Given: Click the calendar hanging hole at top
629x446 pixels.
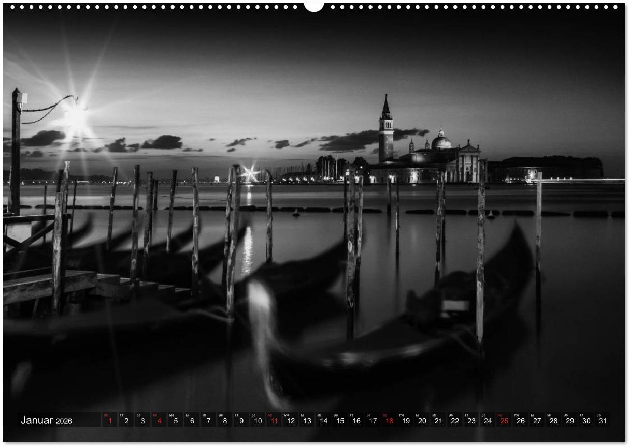Looking at the screenshot, I should 313,6.
